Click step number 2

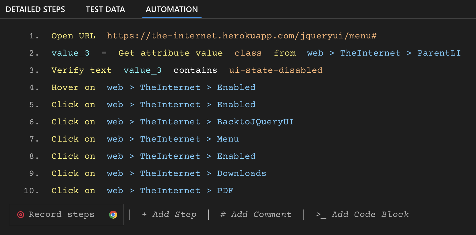pyautogui.click(x=34, y=53)
